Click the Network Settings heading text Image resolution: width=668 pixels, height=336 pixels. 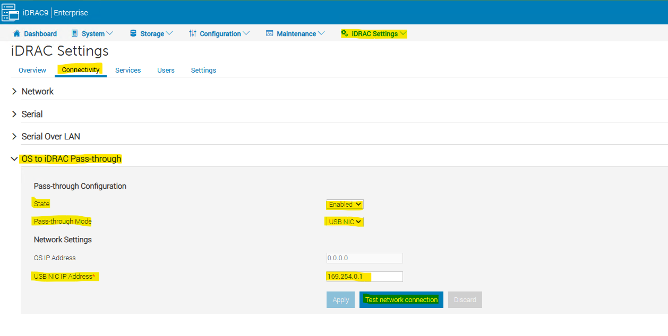63,240
